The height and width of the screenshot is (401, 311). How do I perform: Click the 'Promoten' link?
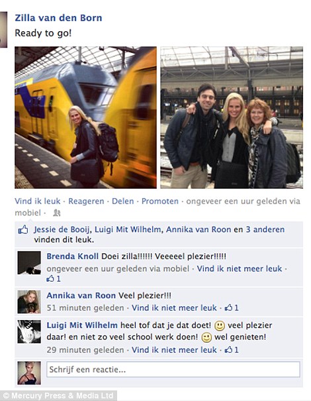click(160, 201)
